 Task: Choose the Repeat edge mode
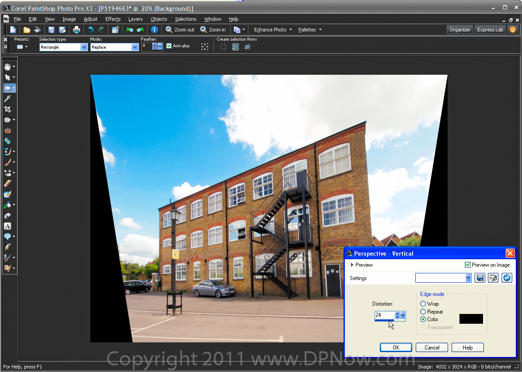click(423, 312)
